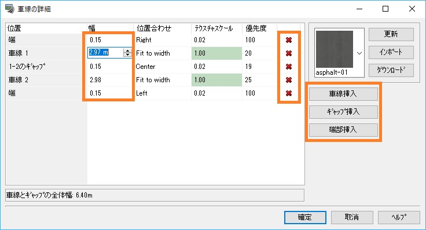Click ギャップ挿入 to insert a gap
The height and width of the screenshot is (230, 426).
343,112
